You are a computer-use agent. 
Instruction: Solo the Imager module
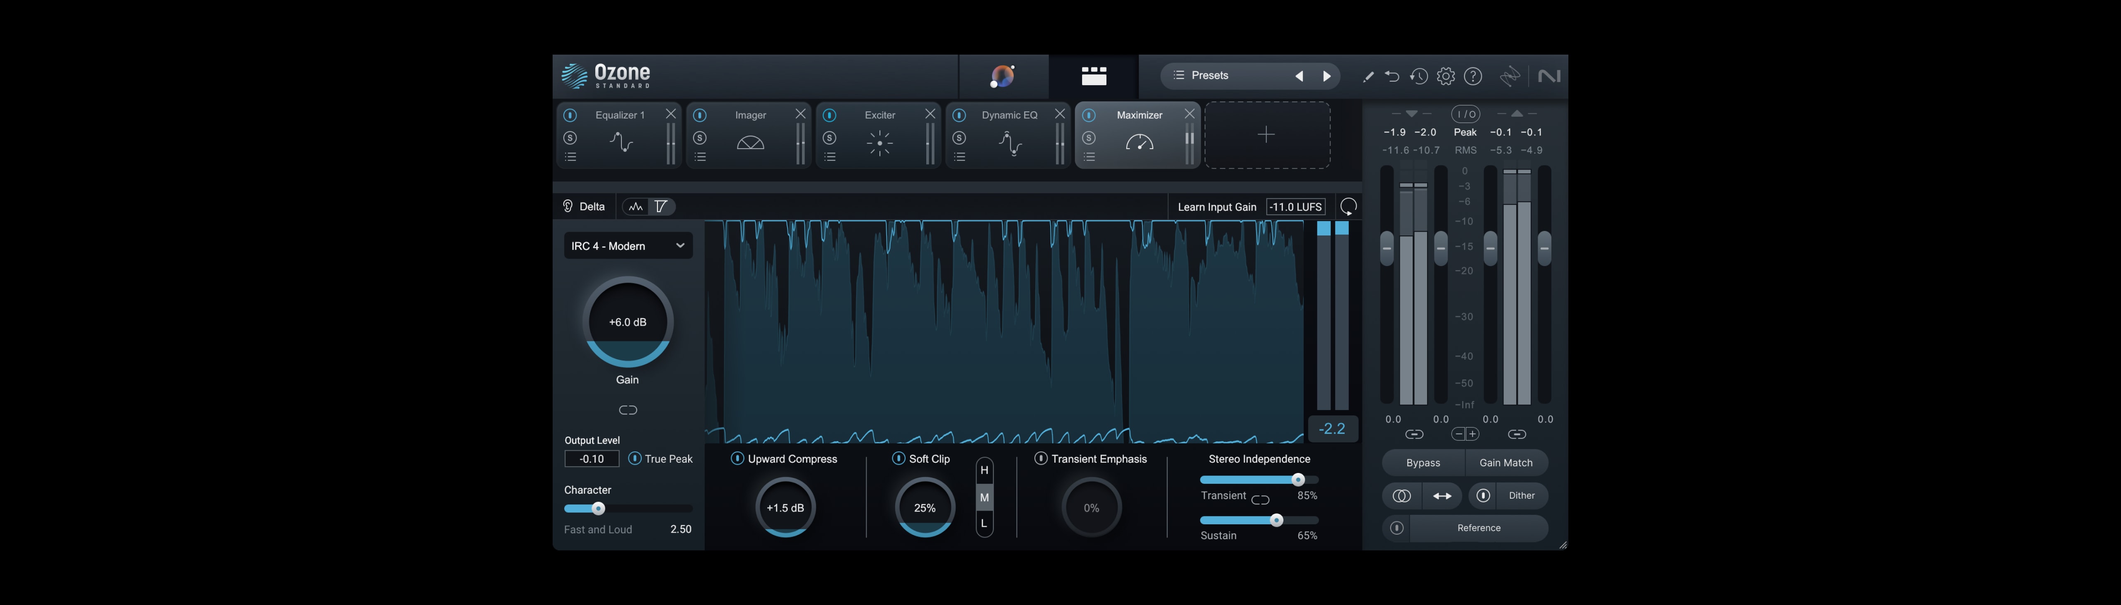click(700, 137)
